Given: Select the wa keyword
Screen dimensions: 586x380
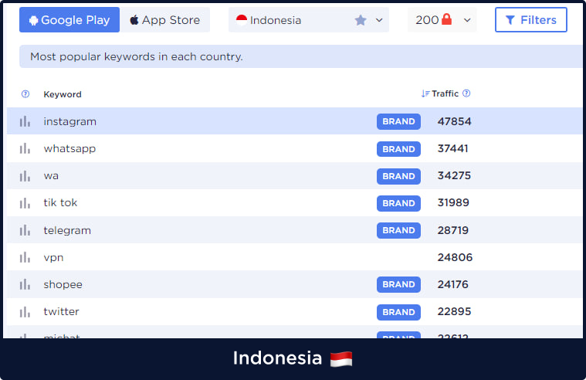Looking at the screenshot, I should tap(51, 176).
